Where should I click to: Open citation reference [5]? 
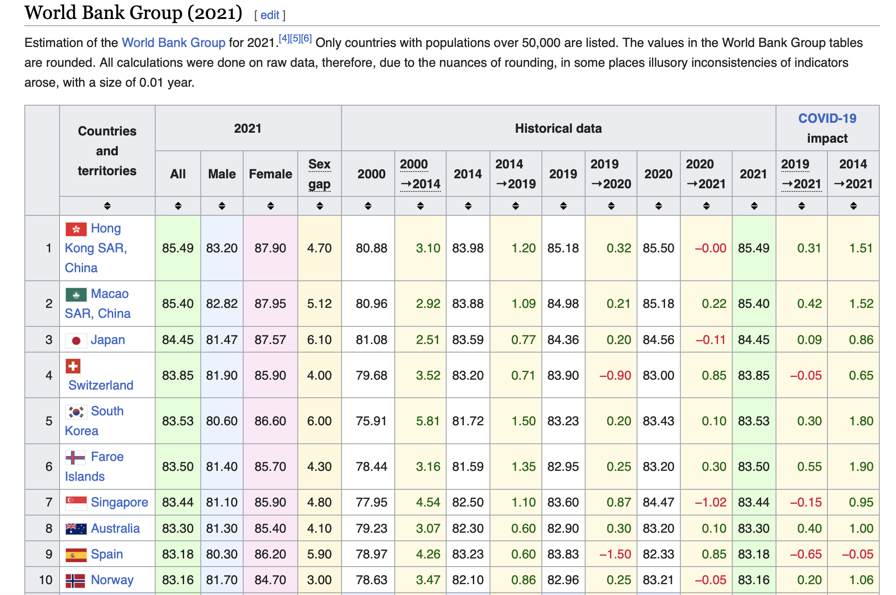coord(296,38)
